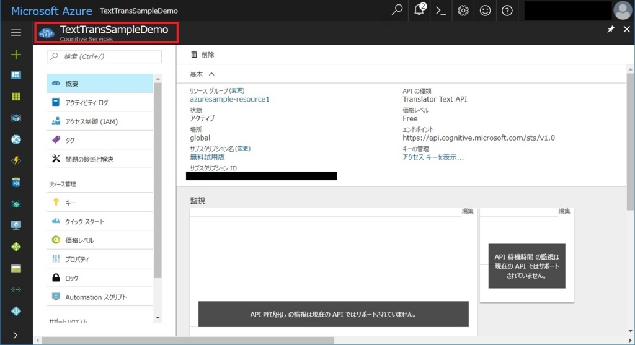Click 編集 on the API calls chart
The height and width of the screenshot is (345, 635).
pos(468,211)
